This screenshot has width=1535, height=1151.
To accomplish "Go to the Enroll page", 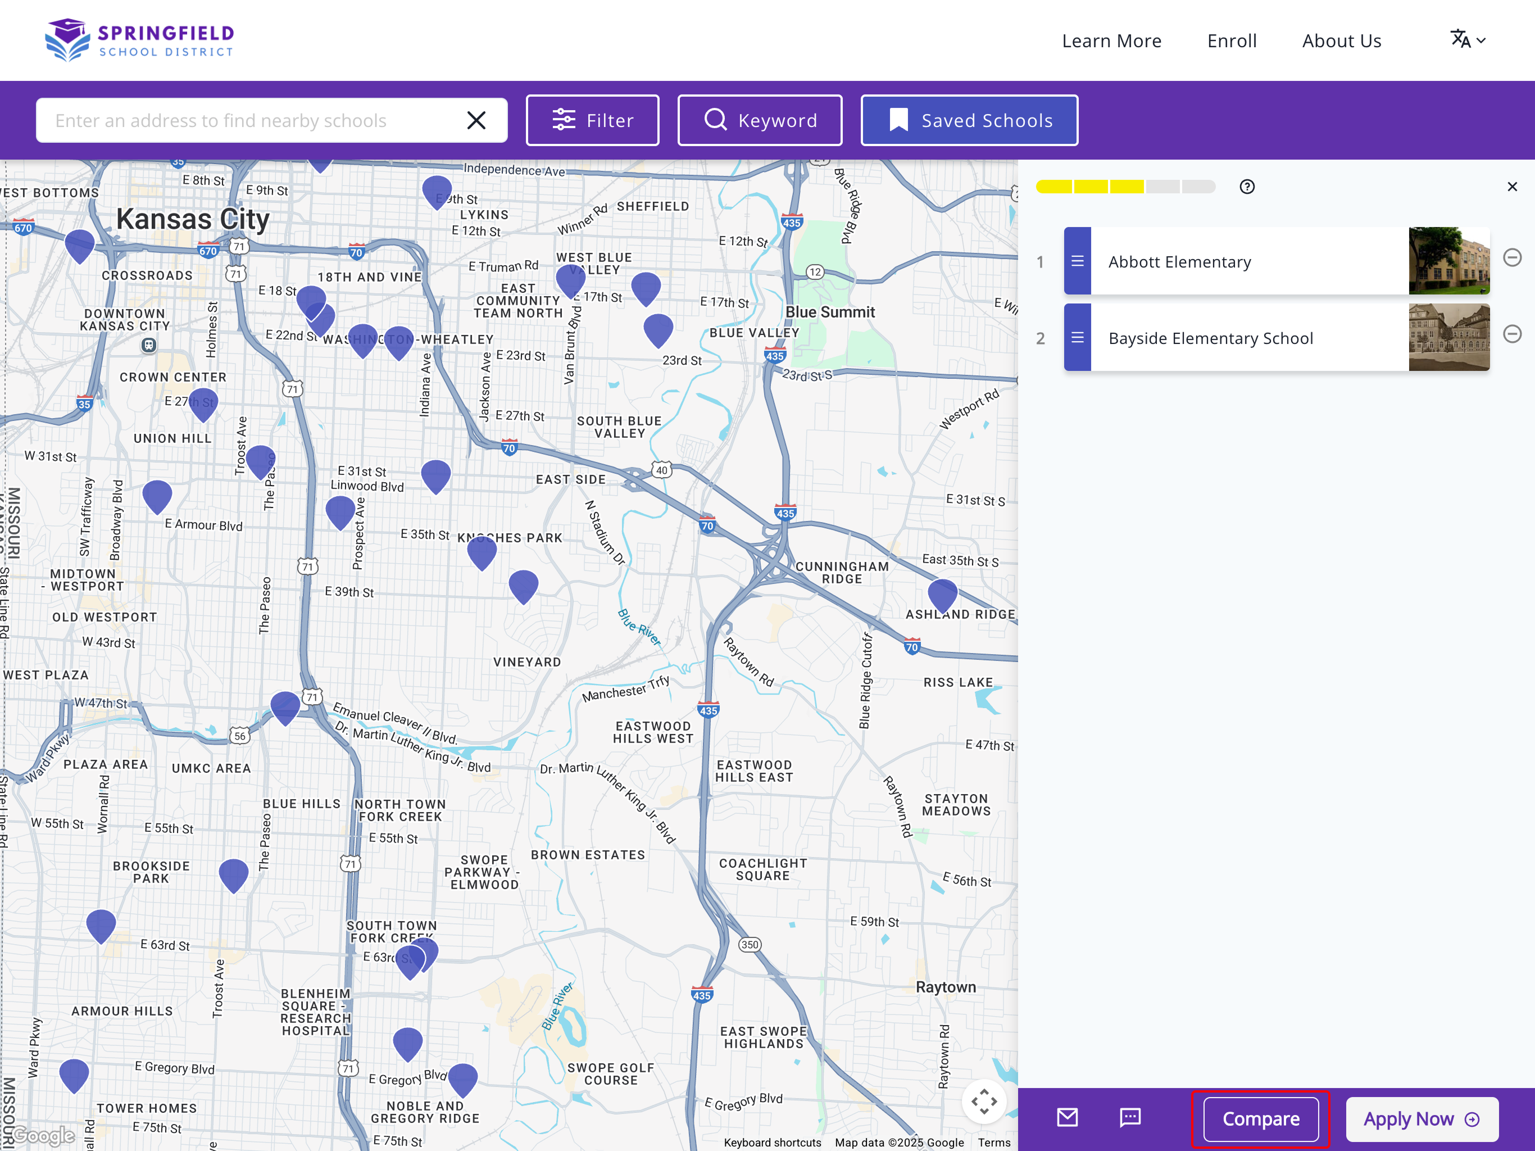I will [x=1231, y=41].
